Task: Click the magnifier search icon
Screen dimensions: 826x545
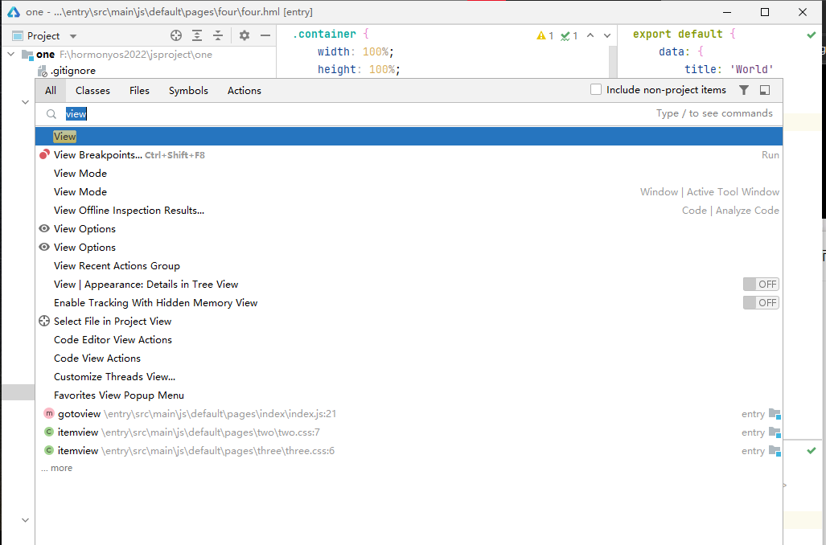Action: coord(51,113)
